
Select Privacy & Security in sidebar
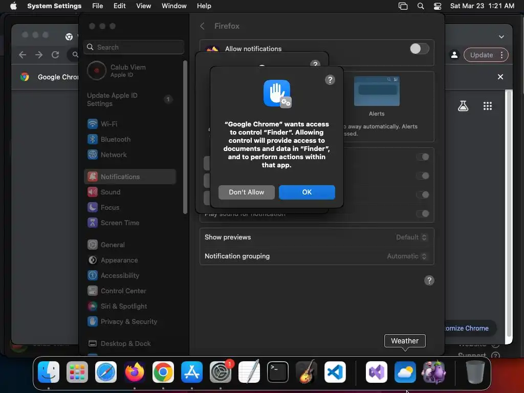tap(130, 321)
